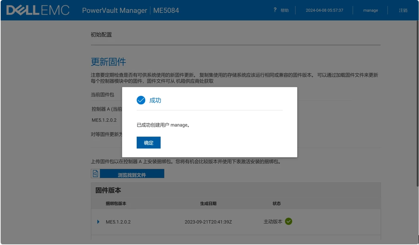Viewport: 419px width, 245px height.
Task: Expand the ME5.1.2.0.2 bundle row
Action: 98,222
